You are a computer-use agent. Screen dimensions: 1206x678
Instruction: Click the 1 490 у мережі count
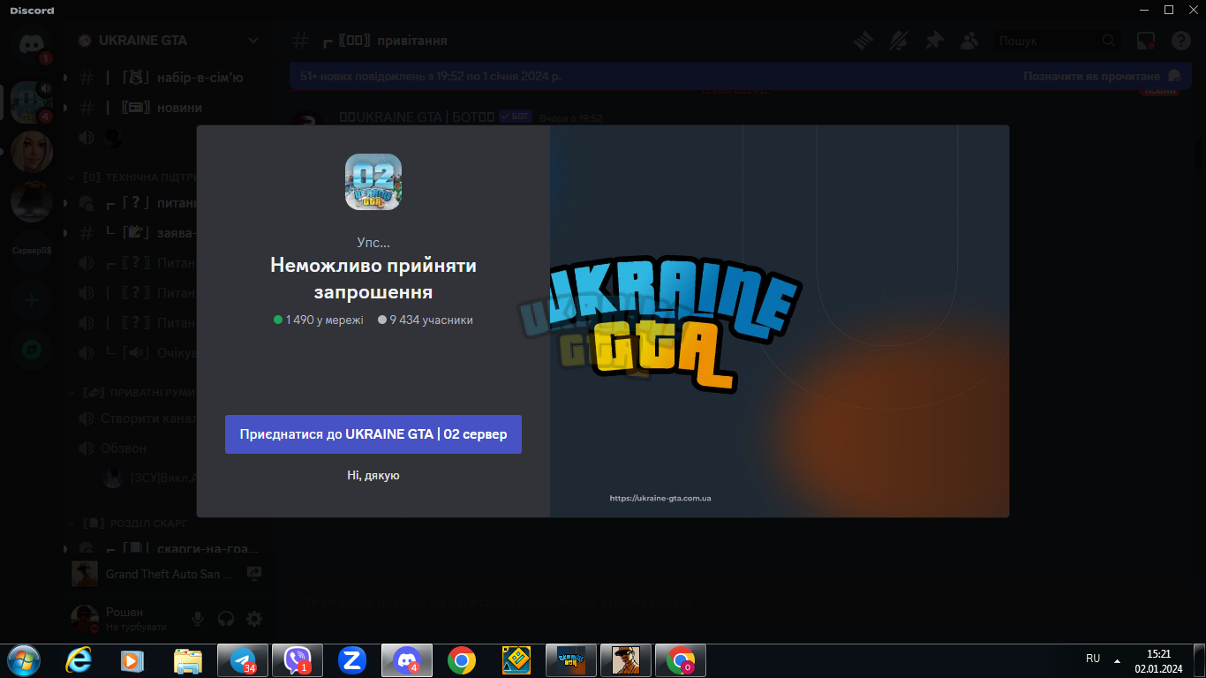point(319,320)
